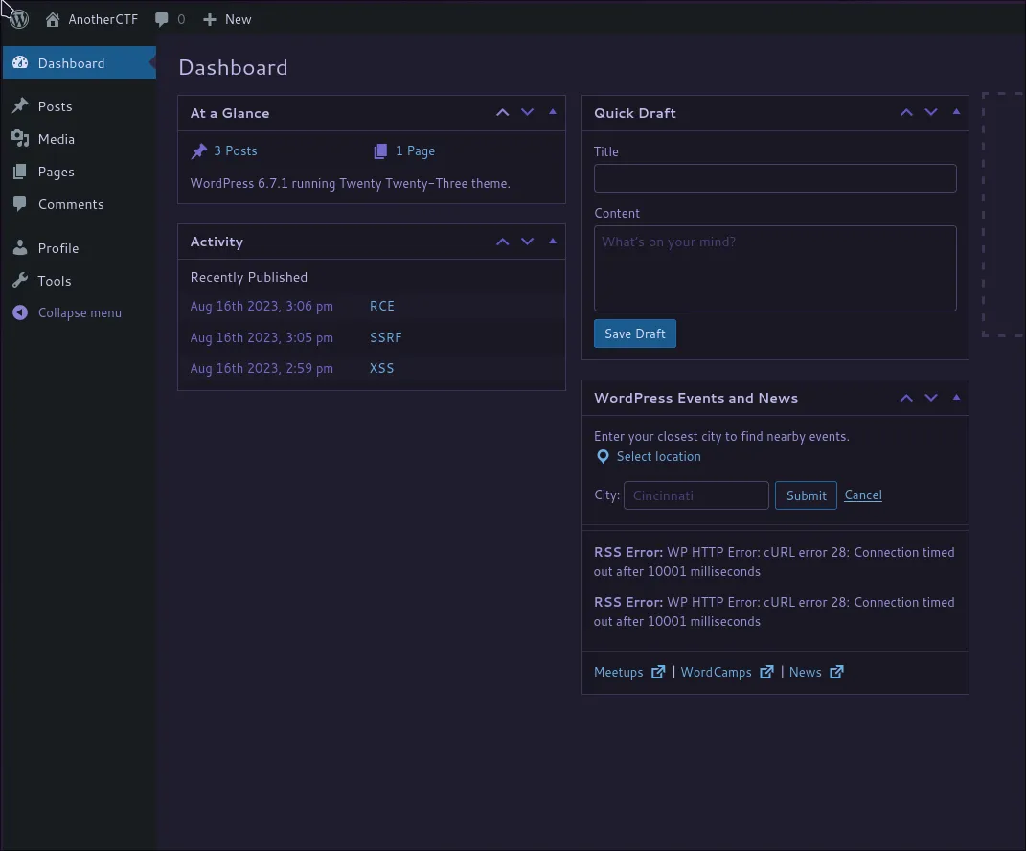Image resolution: width=1026 pixels, height=851 pixels.
Task: Open the AnotherCTF site home icon
Action: pyautogui.click(x=53, y=19)
